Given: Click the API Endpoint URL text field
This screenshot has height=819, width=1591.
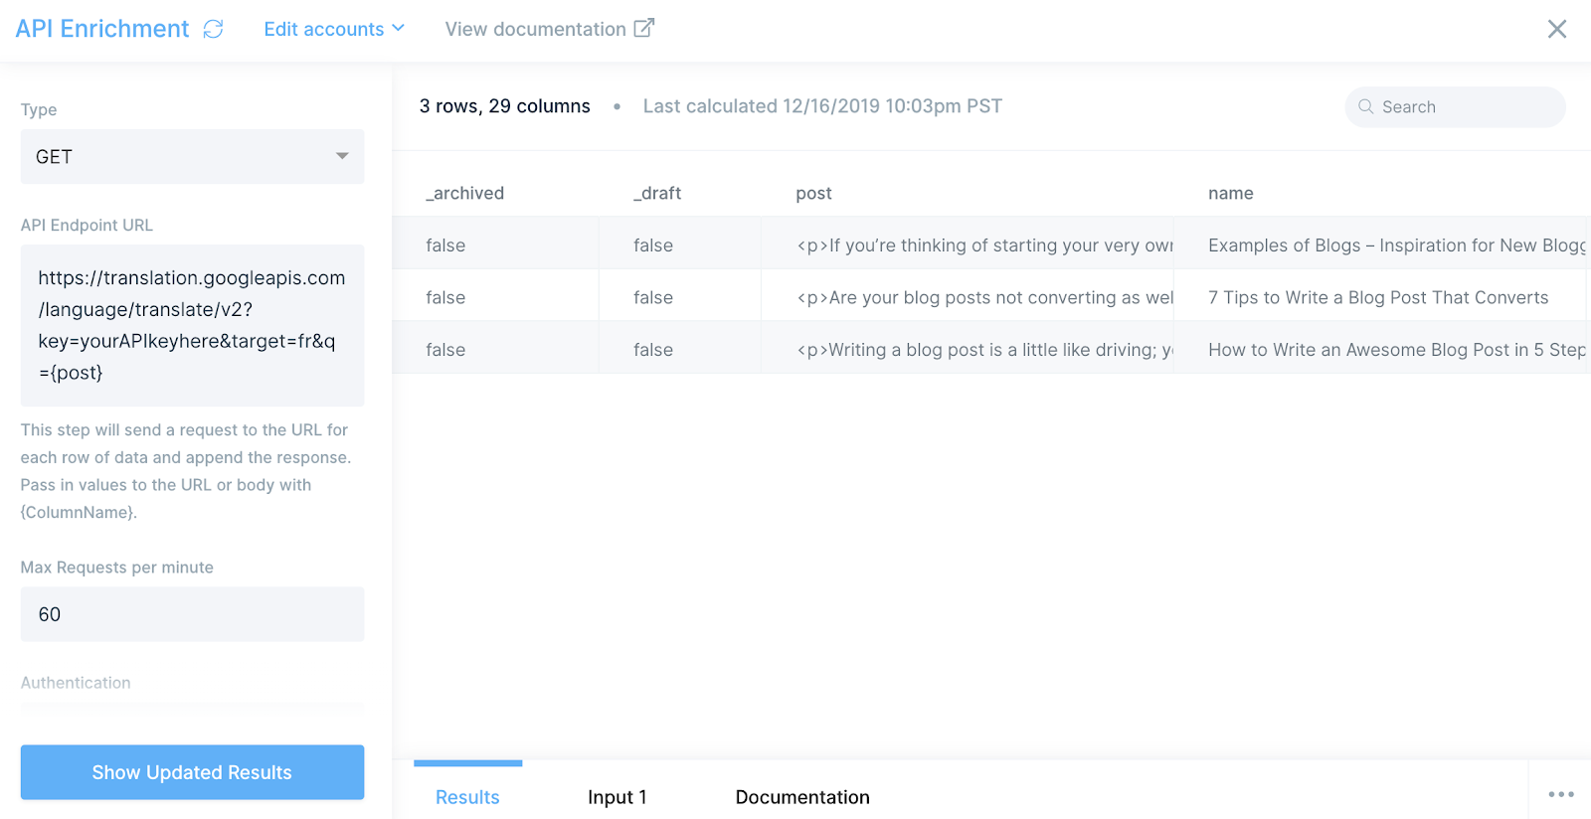Looking at the screenshot, I should pos(192,325).
